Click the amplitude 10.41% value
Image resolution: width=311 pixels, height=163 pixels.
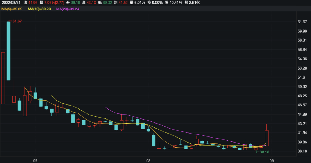pos(176,3)
